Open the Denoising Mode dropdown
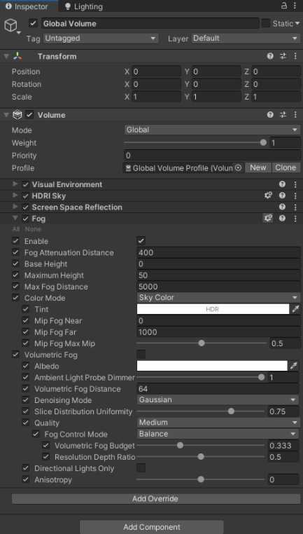 coord(218,400)
